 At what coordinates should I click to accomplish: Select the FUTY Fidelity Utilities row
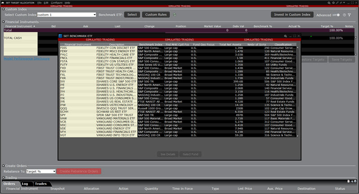click(x=178, y=65)
